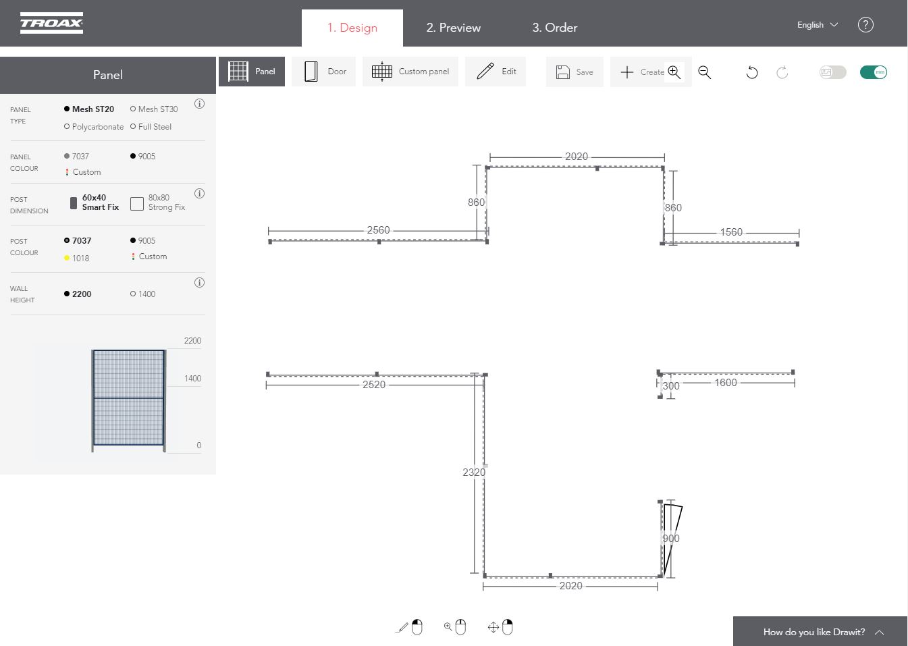908x646 pixels.
Task: Select the 1400 wall height option
Action: (142, 294)
